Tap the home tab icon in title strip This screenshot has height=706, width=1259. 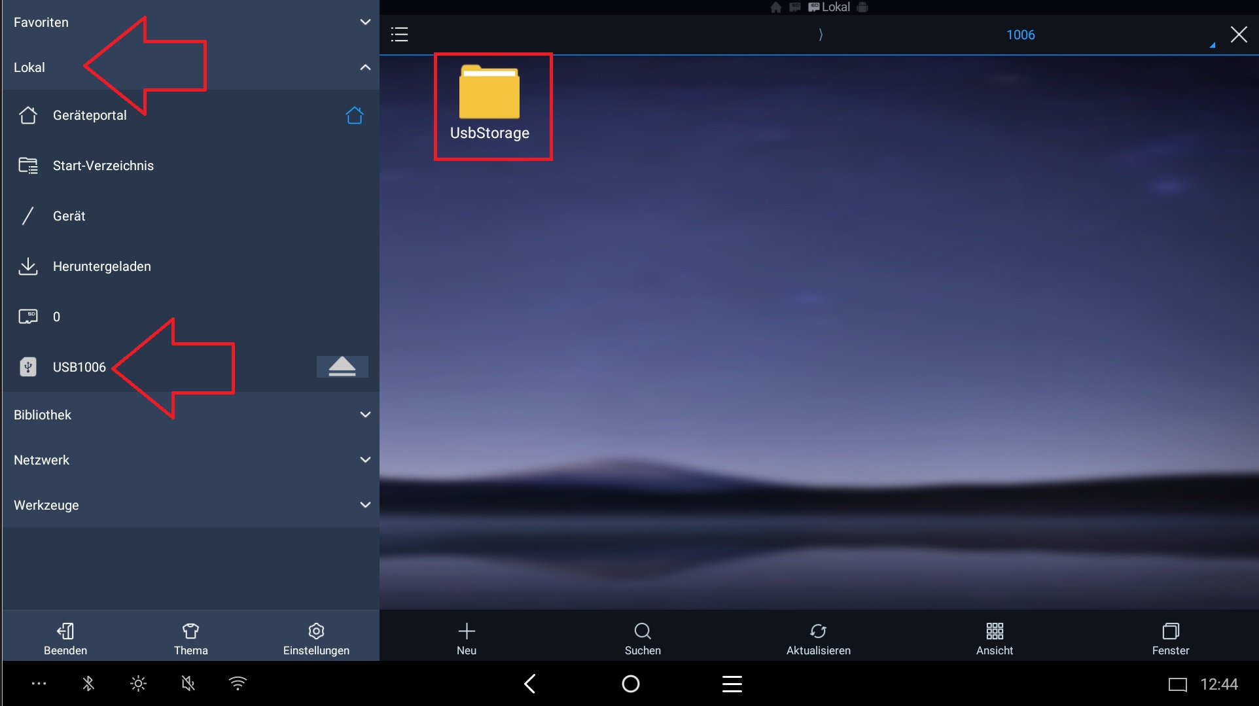coord(776,7)
